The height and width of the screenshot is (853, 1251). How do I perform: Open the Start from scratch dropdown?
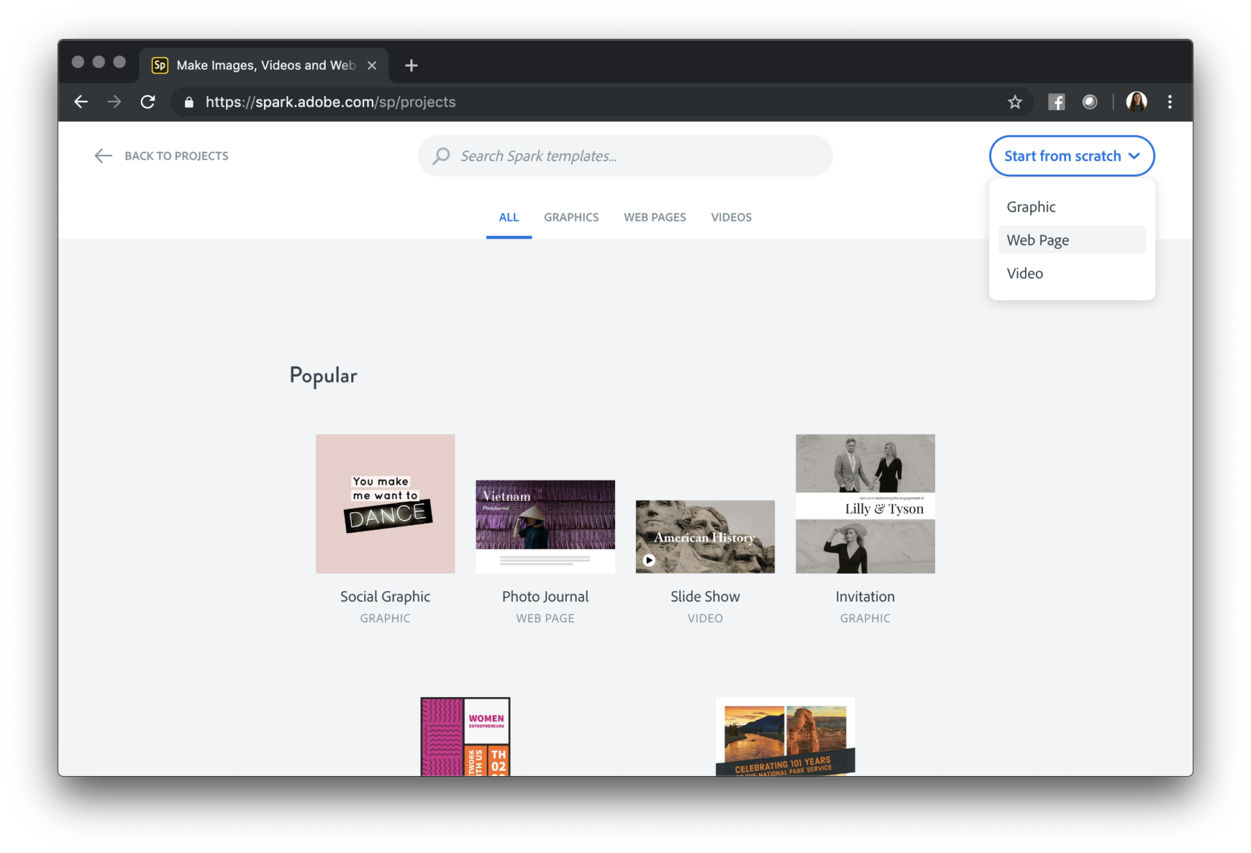click(x=1071, y=156)
